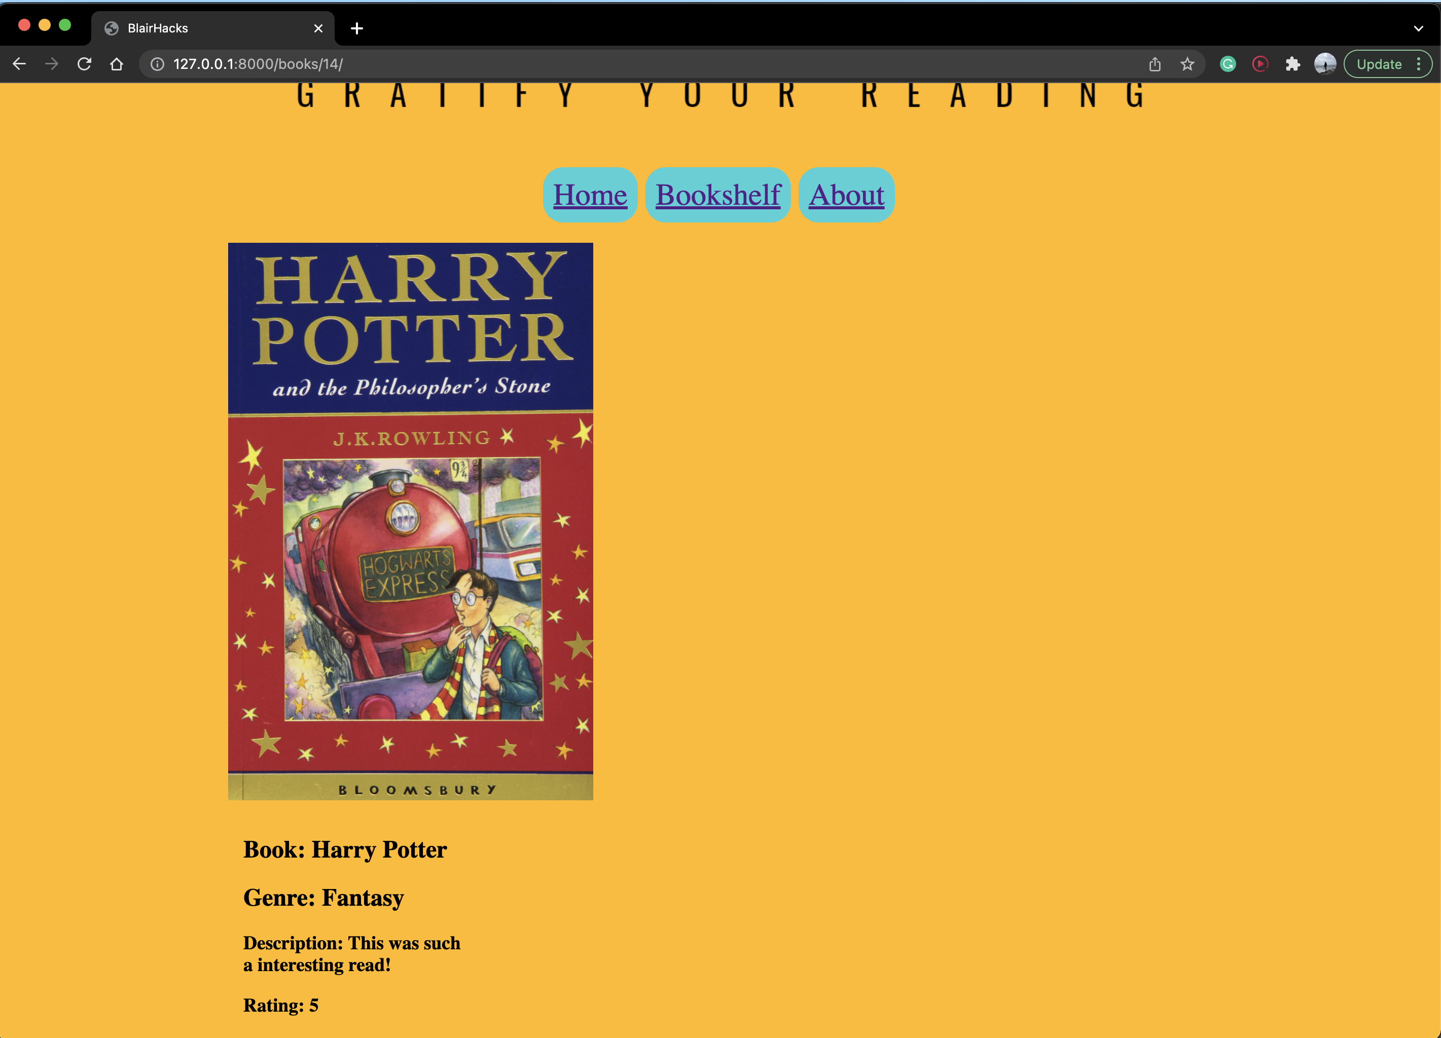This screenshot has height=1038, width=1441.
Task: Open the profile avatar menu
Action: click(1325, 64)
